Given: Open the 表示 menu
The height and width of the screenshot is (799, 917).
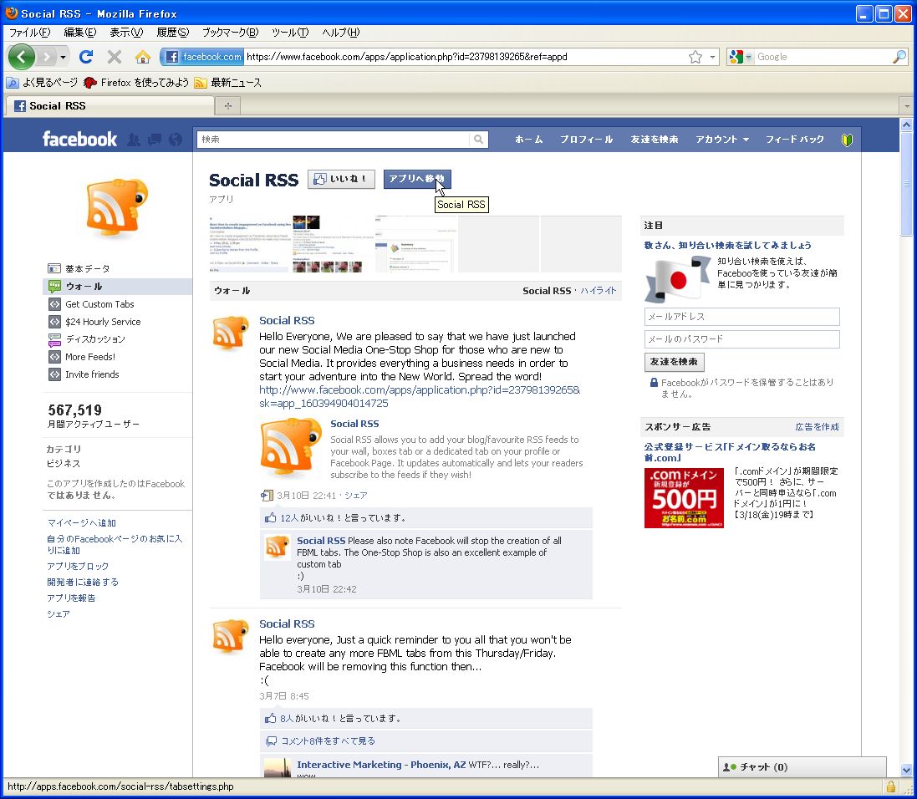Looking at the screenshot, I should pos(126,32).
